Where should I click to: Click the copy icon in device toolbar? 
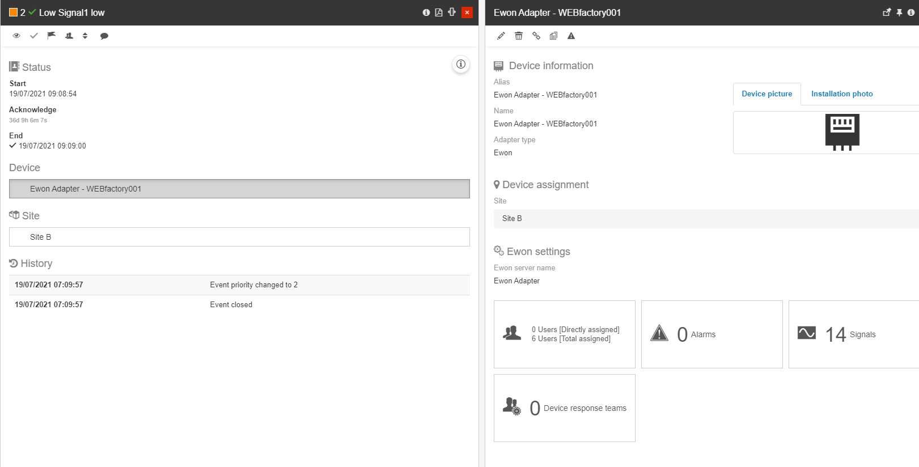point(553,36)
